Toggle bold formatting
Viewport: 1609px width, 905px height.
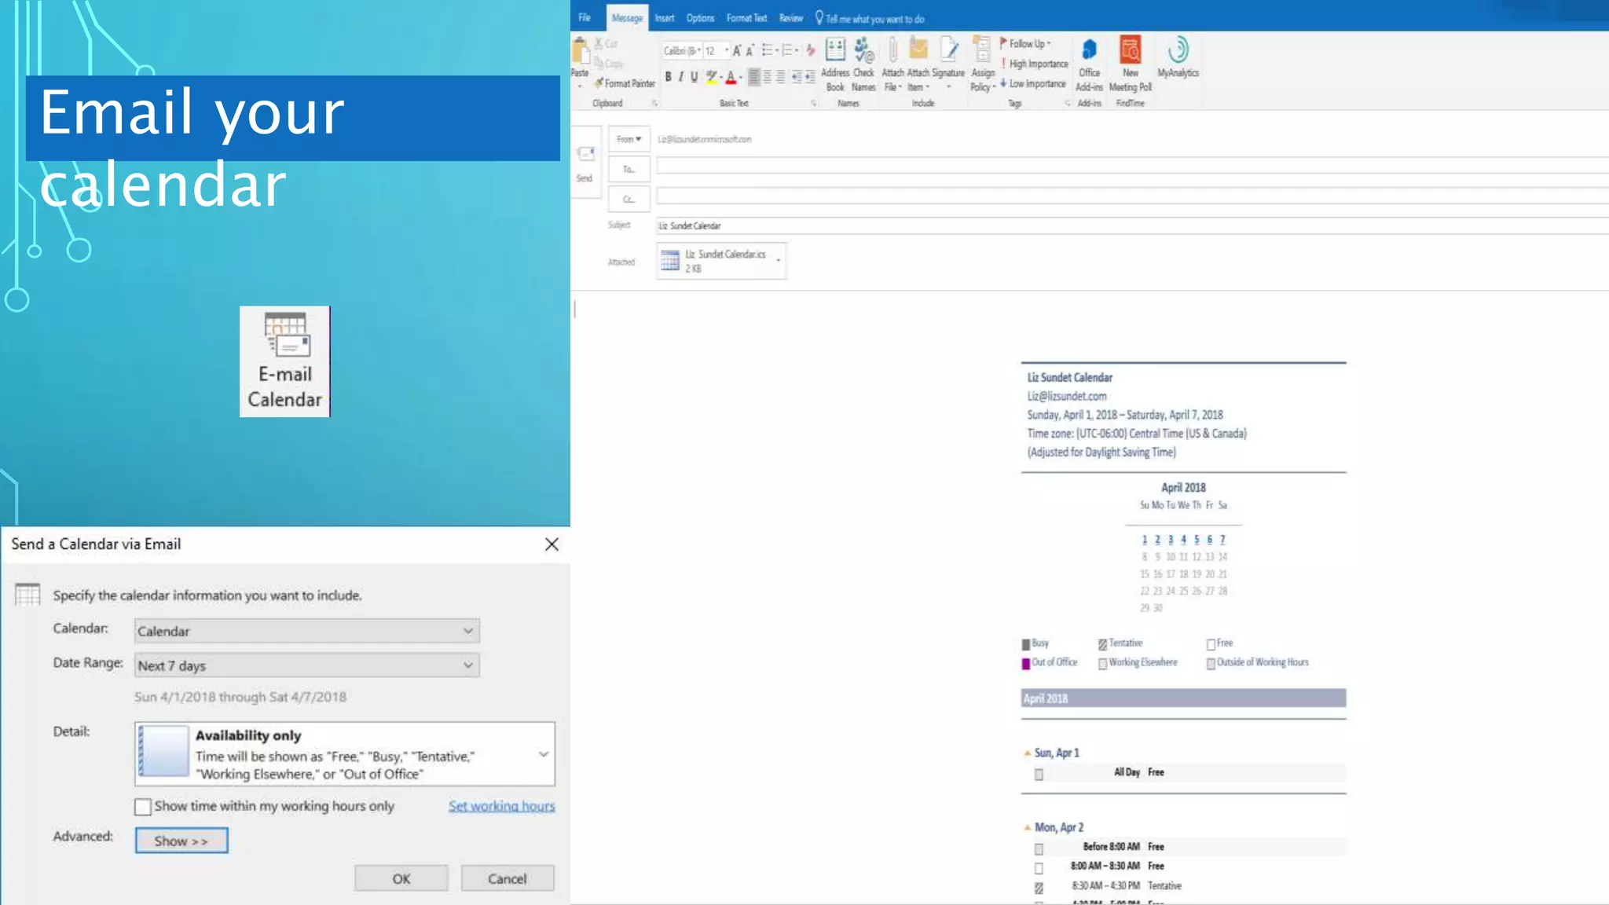tap(668, 77)
